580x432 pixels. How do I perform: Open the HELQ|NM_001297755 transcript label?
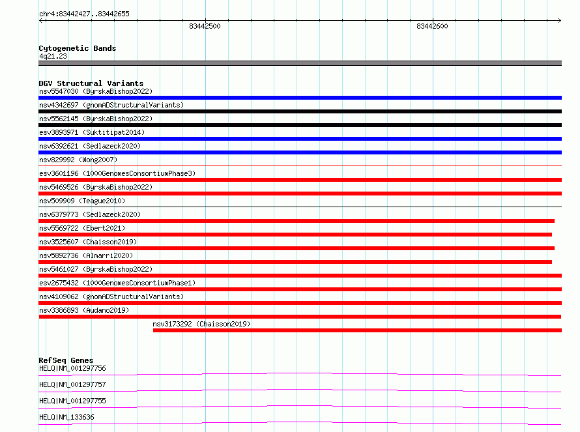pyautogui.click(x=72, y=401)
